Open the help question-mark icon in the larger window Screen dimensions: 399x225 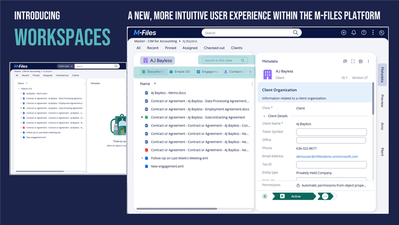pos(364,32)
